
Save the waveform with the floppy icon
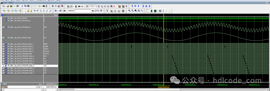11,6
